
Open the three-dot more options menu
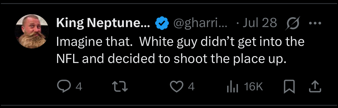[x=315, y=23]
